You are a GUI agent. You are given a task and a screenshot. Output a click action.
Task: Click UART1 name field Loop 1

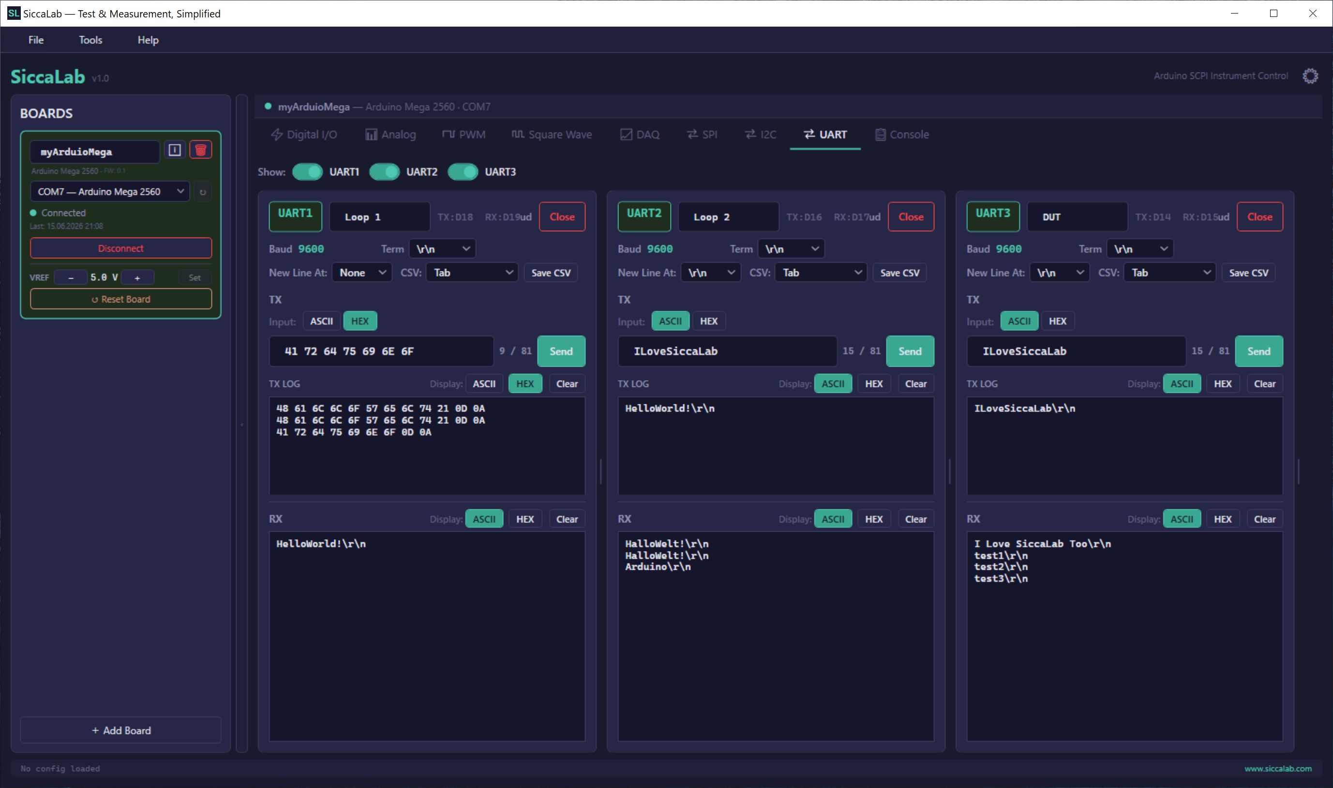click(x=380, y=217)
